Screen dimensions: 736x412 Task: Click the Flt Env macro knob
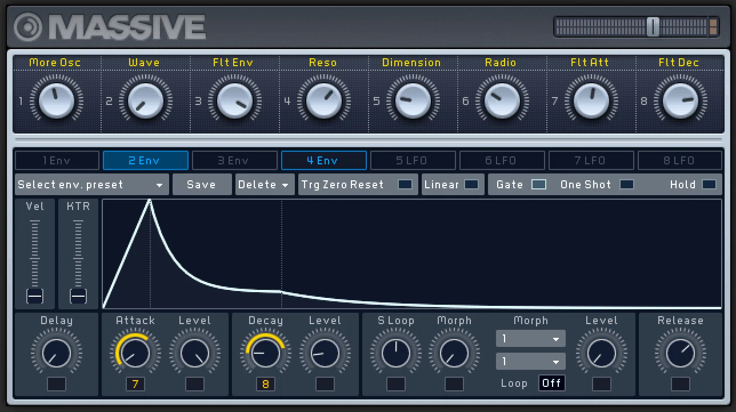click(234, 101)
